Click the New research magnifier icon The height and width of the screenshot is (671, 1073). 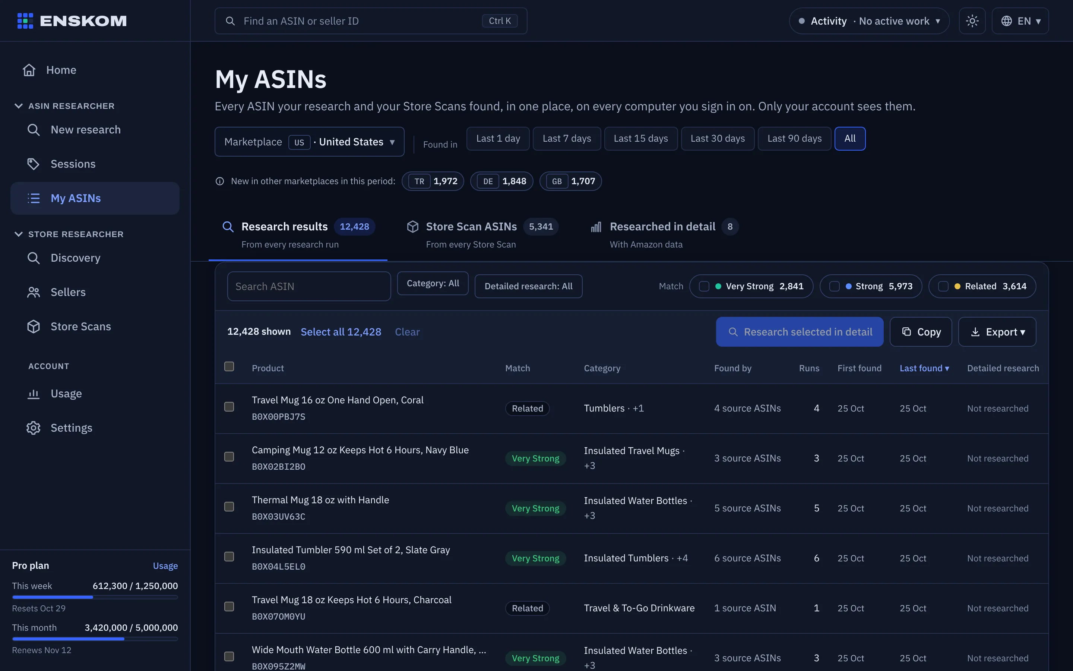(34, 130)
